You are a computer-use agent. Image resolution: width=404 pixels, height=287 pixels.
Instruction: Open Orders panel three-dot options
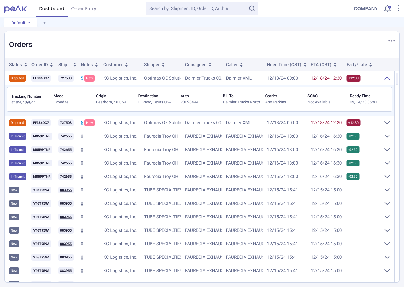[391, 41]
